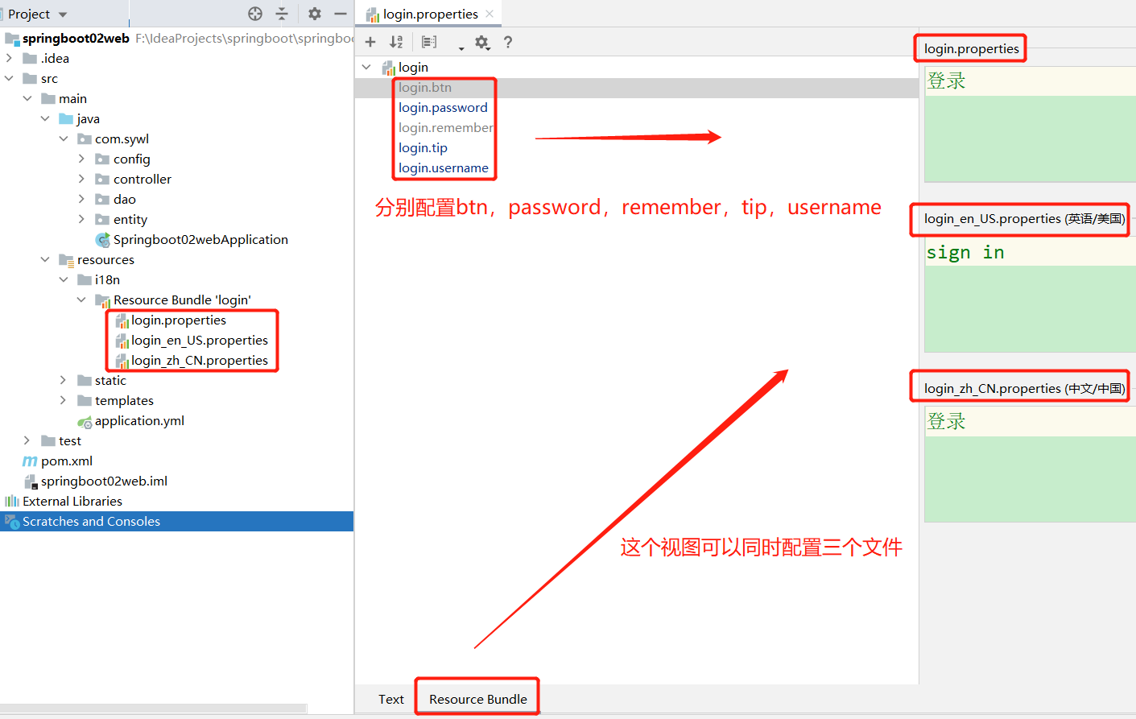Open login_en_US.properties in project tree
This screenshot has width=1136, height=719.
[199, 340]
